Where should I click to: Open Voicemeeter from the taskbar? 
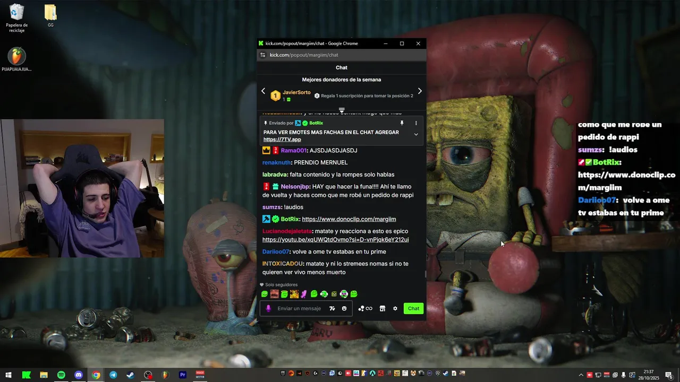[x=200, y=375]
